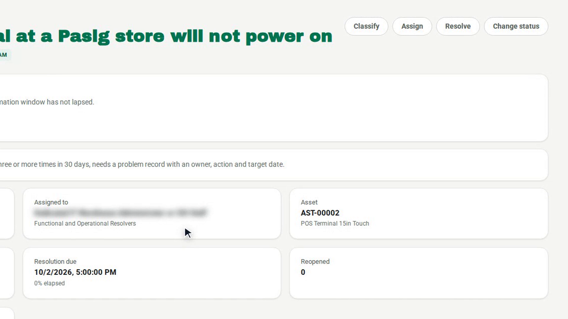
Task: Open the Change status action
Action: [x=516, y=26]
